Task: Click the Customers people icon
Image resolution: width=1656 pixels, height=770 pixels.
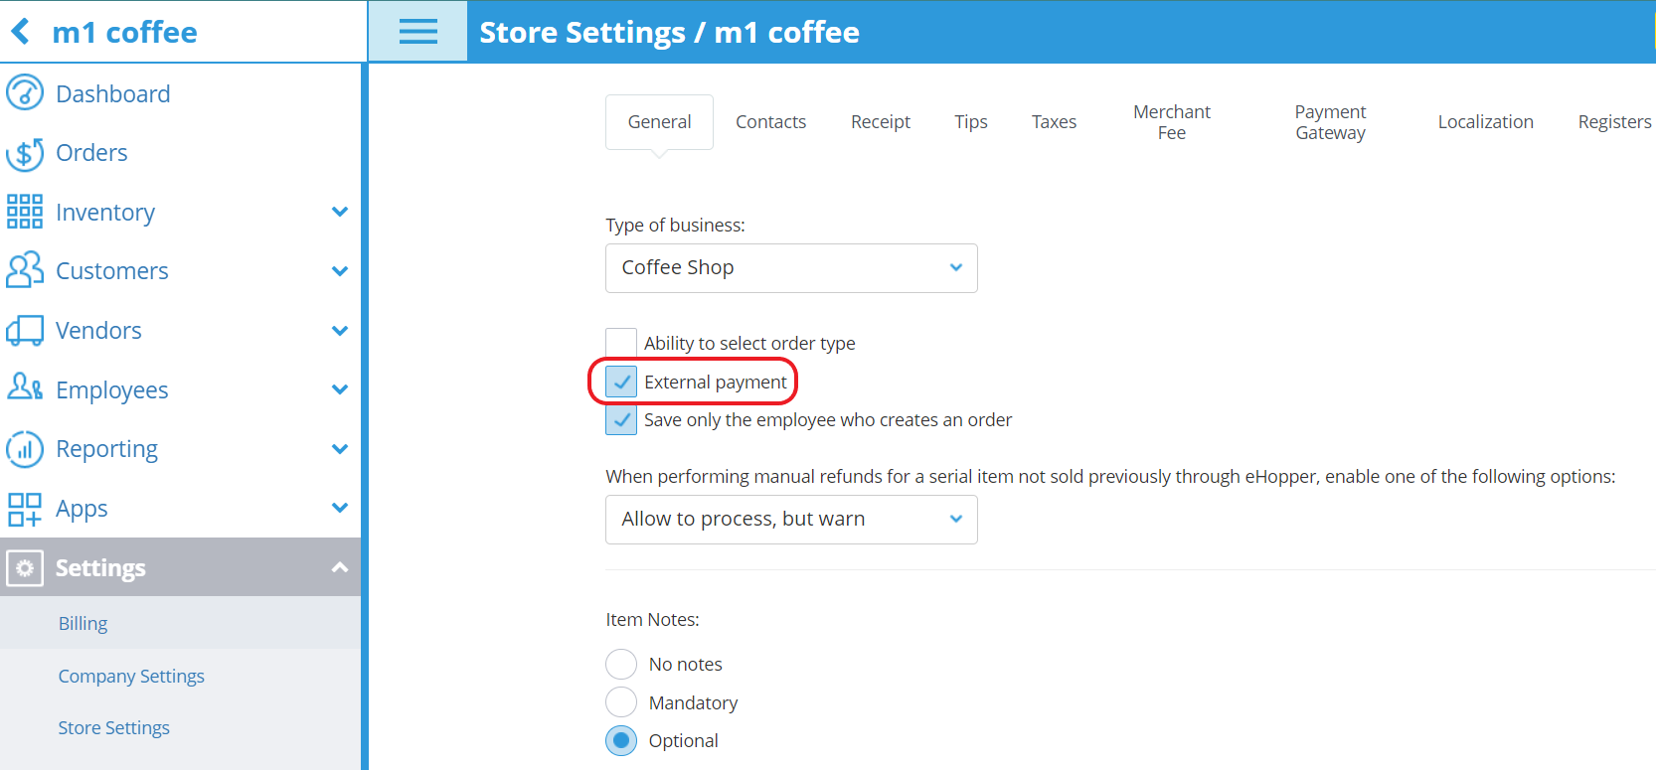Action: pyautogui.click(x=25, y=270)
